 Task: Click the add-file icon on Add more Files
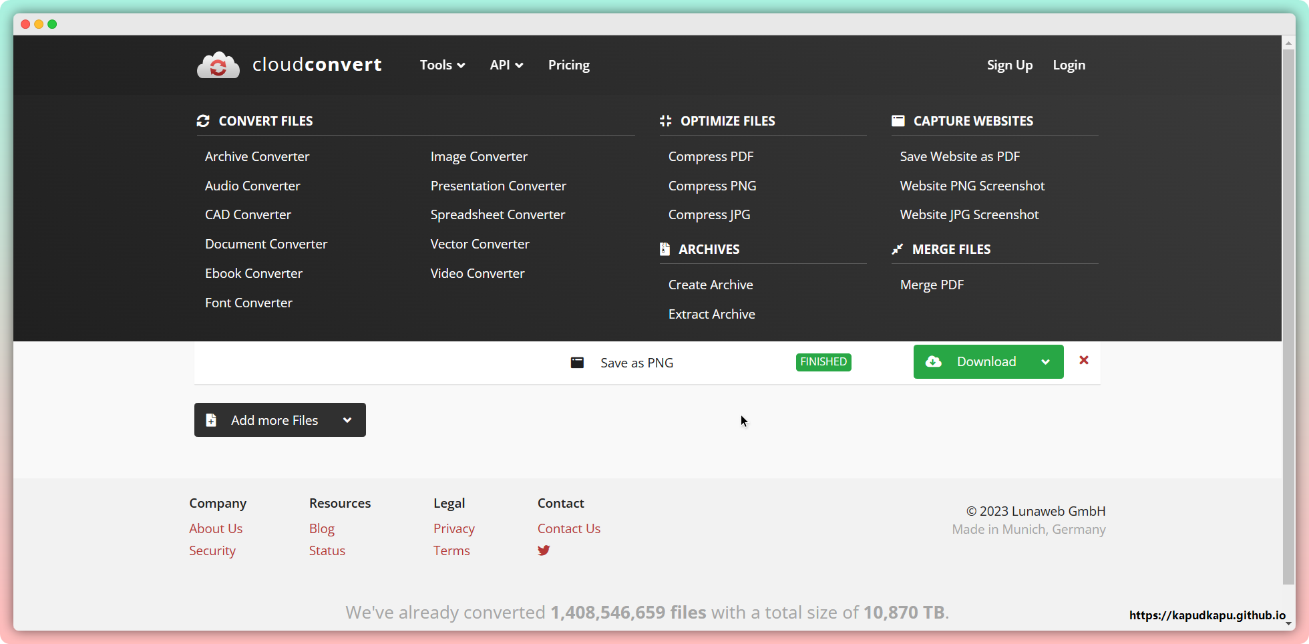(211, 420)
